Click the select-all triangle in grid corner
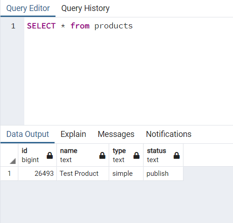 [13, 161]
